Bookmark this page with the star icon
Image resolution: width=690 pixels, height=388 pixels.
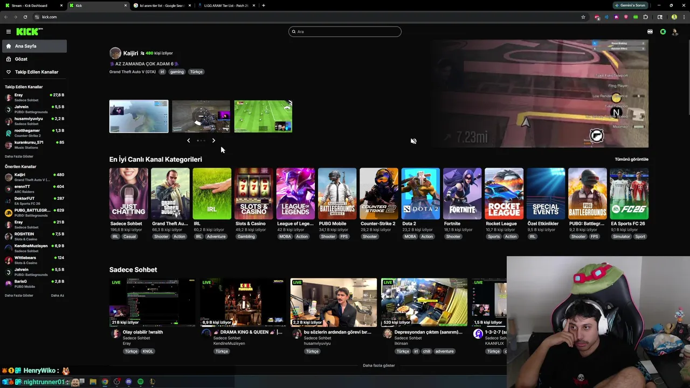pyautogui.click(x=583, y=17)
